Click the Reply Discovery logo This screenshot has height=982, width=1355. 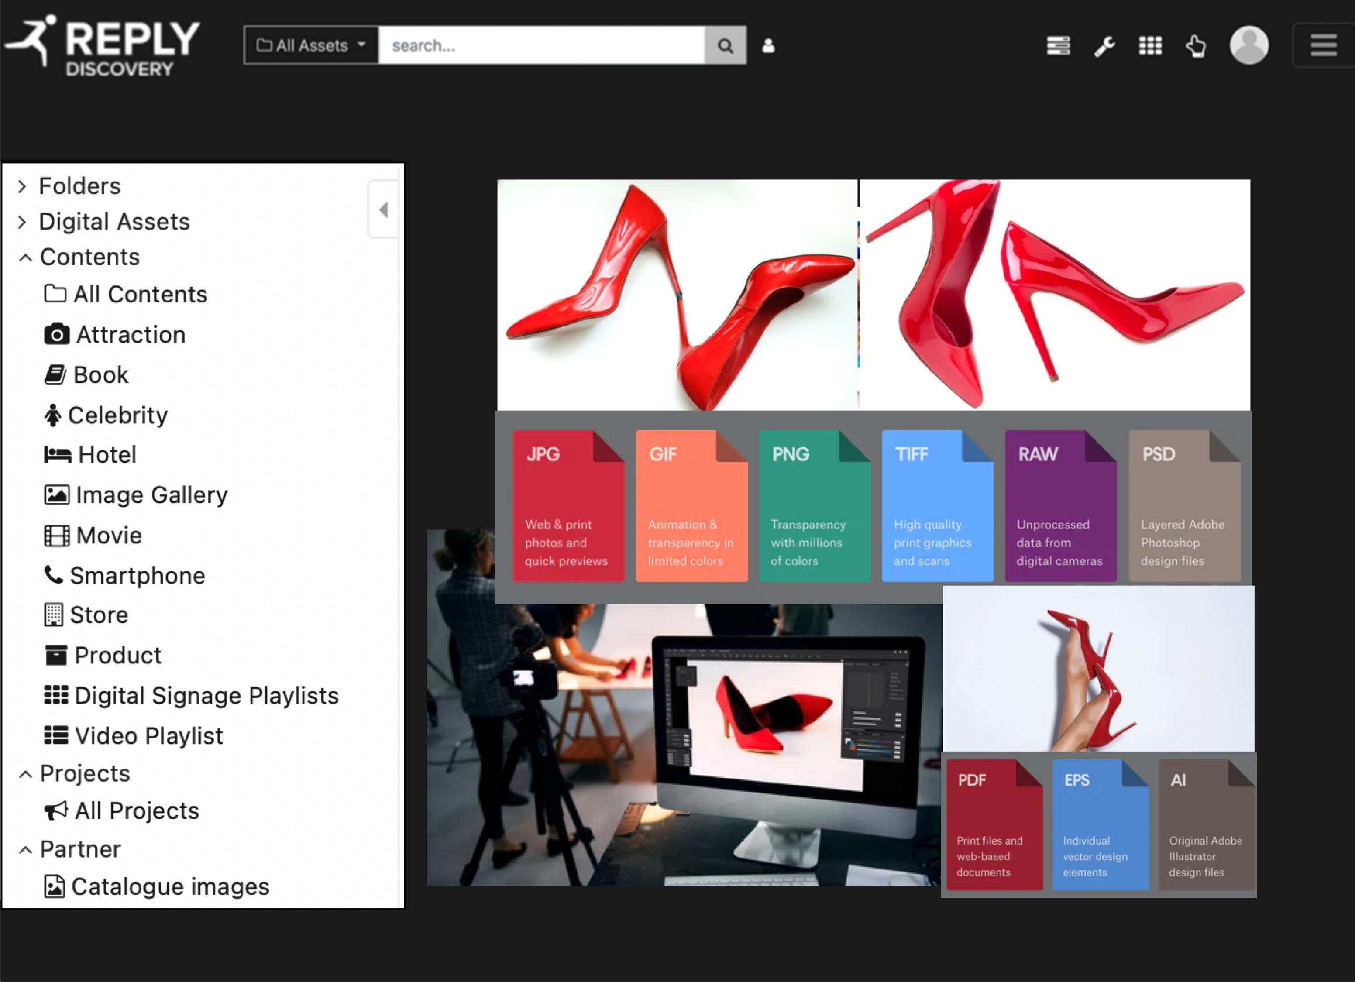[103, 45]
